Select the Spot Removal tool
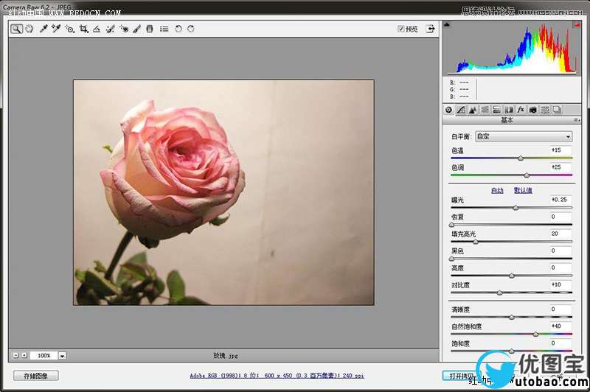Viewport: 590px width, 392px height. 110,29
